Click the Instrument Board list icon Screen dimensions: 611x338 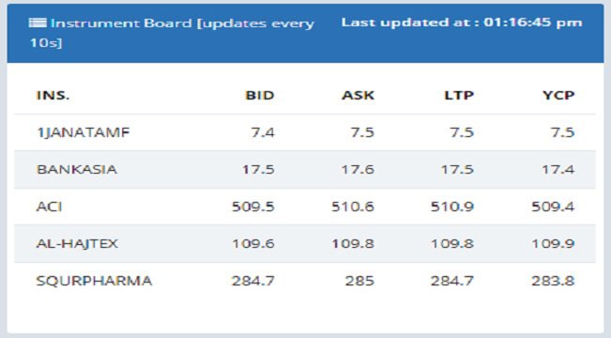38,23
